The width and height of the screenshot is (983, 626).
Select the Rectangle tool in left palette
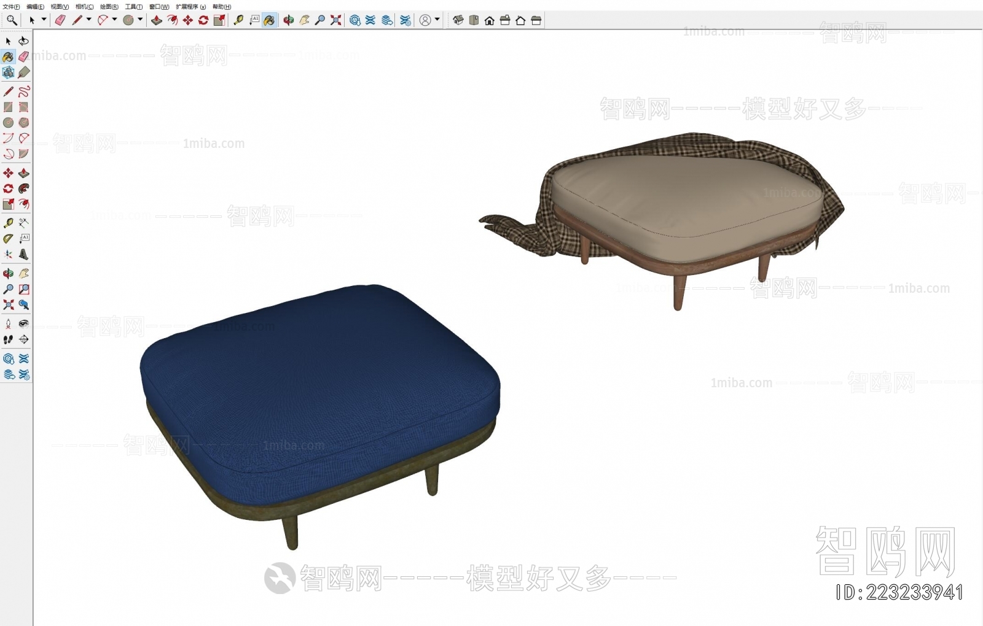8,107
